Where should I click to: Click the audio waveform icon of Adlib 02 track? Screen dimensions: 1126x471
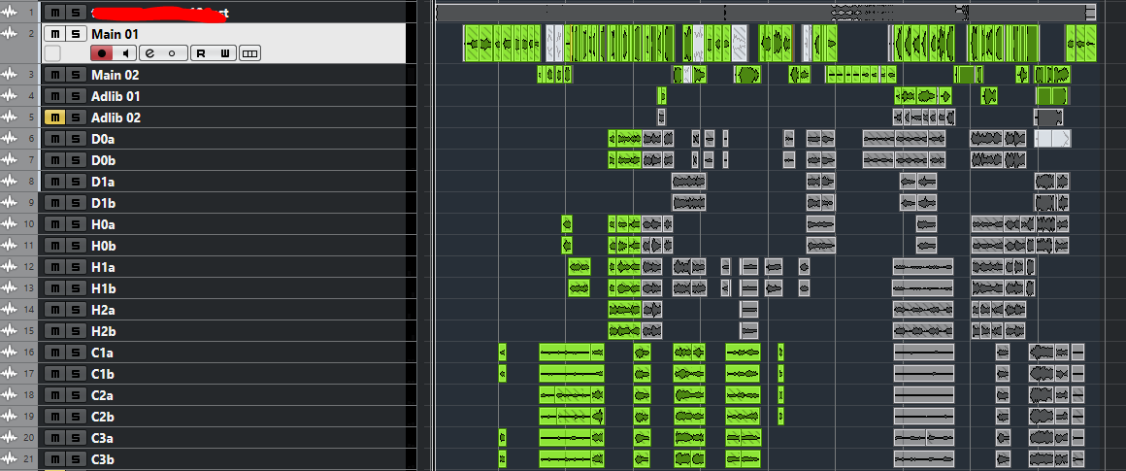[x=10, y=118]
